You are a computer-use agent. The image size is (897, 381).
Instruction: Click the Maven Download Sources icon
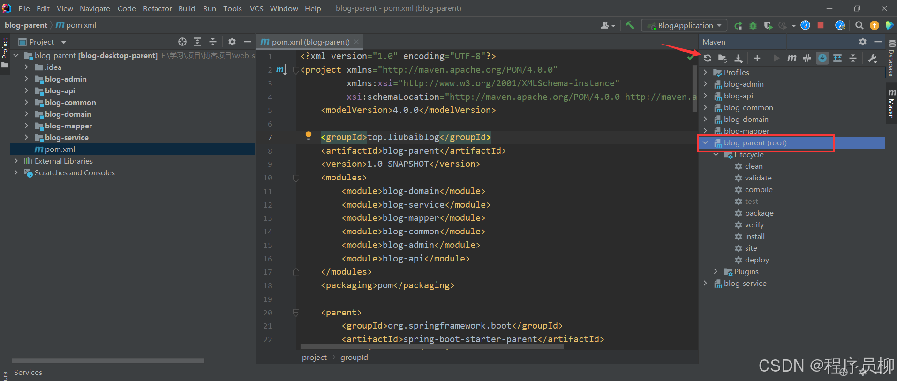click(x=739, y=58)
